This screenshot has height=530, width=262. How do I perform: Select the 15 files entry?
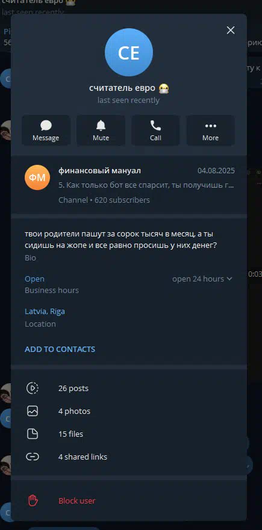(129, 434)
